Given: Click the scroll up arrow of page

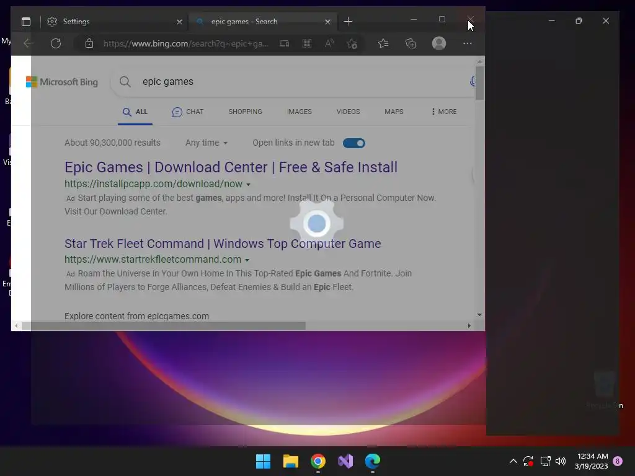Looking at the screenshot, I should (479, 61).
